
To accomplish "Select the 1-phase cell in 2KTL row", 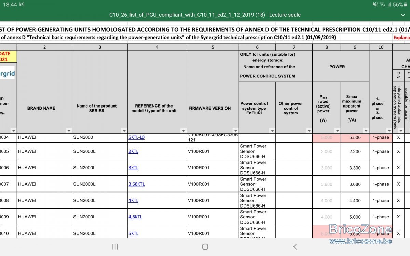I will pos(381,151).
